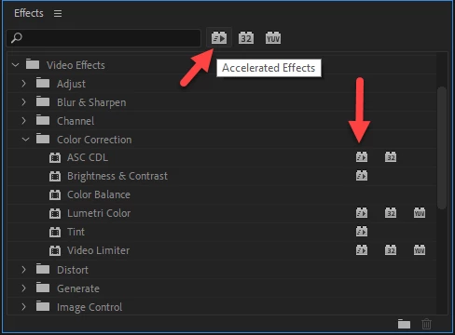Click Video Limiter's accelerated badge
This screenshot has width=455, height=335.
[362, 250]
